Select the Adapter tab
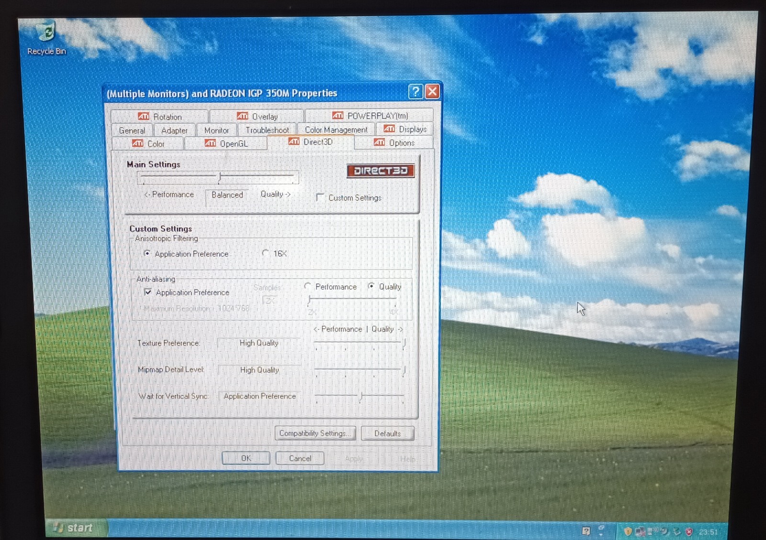This screenshot has height=540, width=766. 174,130
